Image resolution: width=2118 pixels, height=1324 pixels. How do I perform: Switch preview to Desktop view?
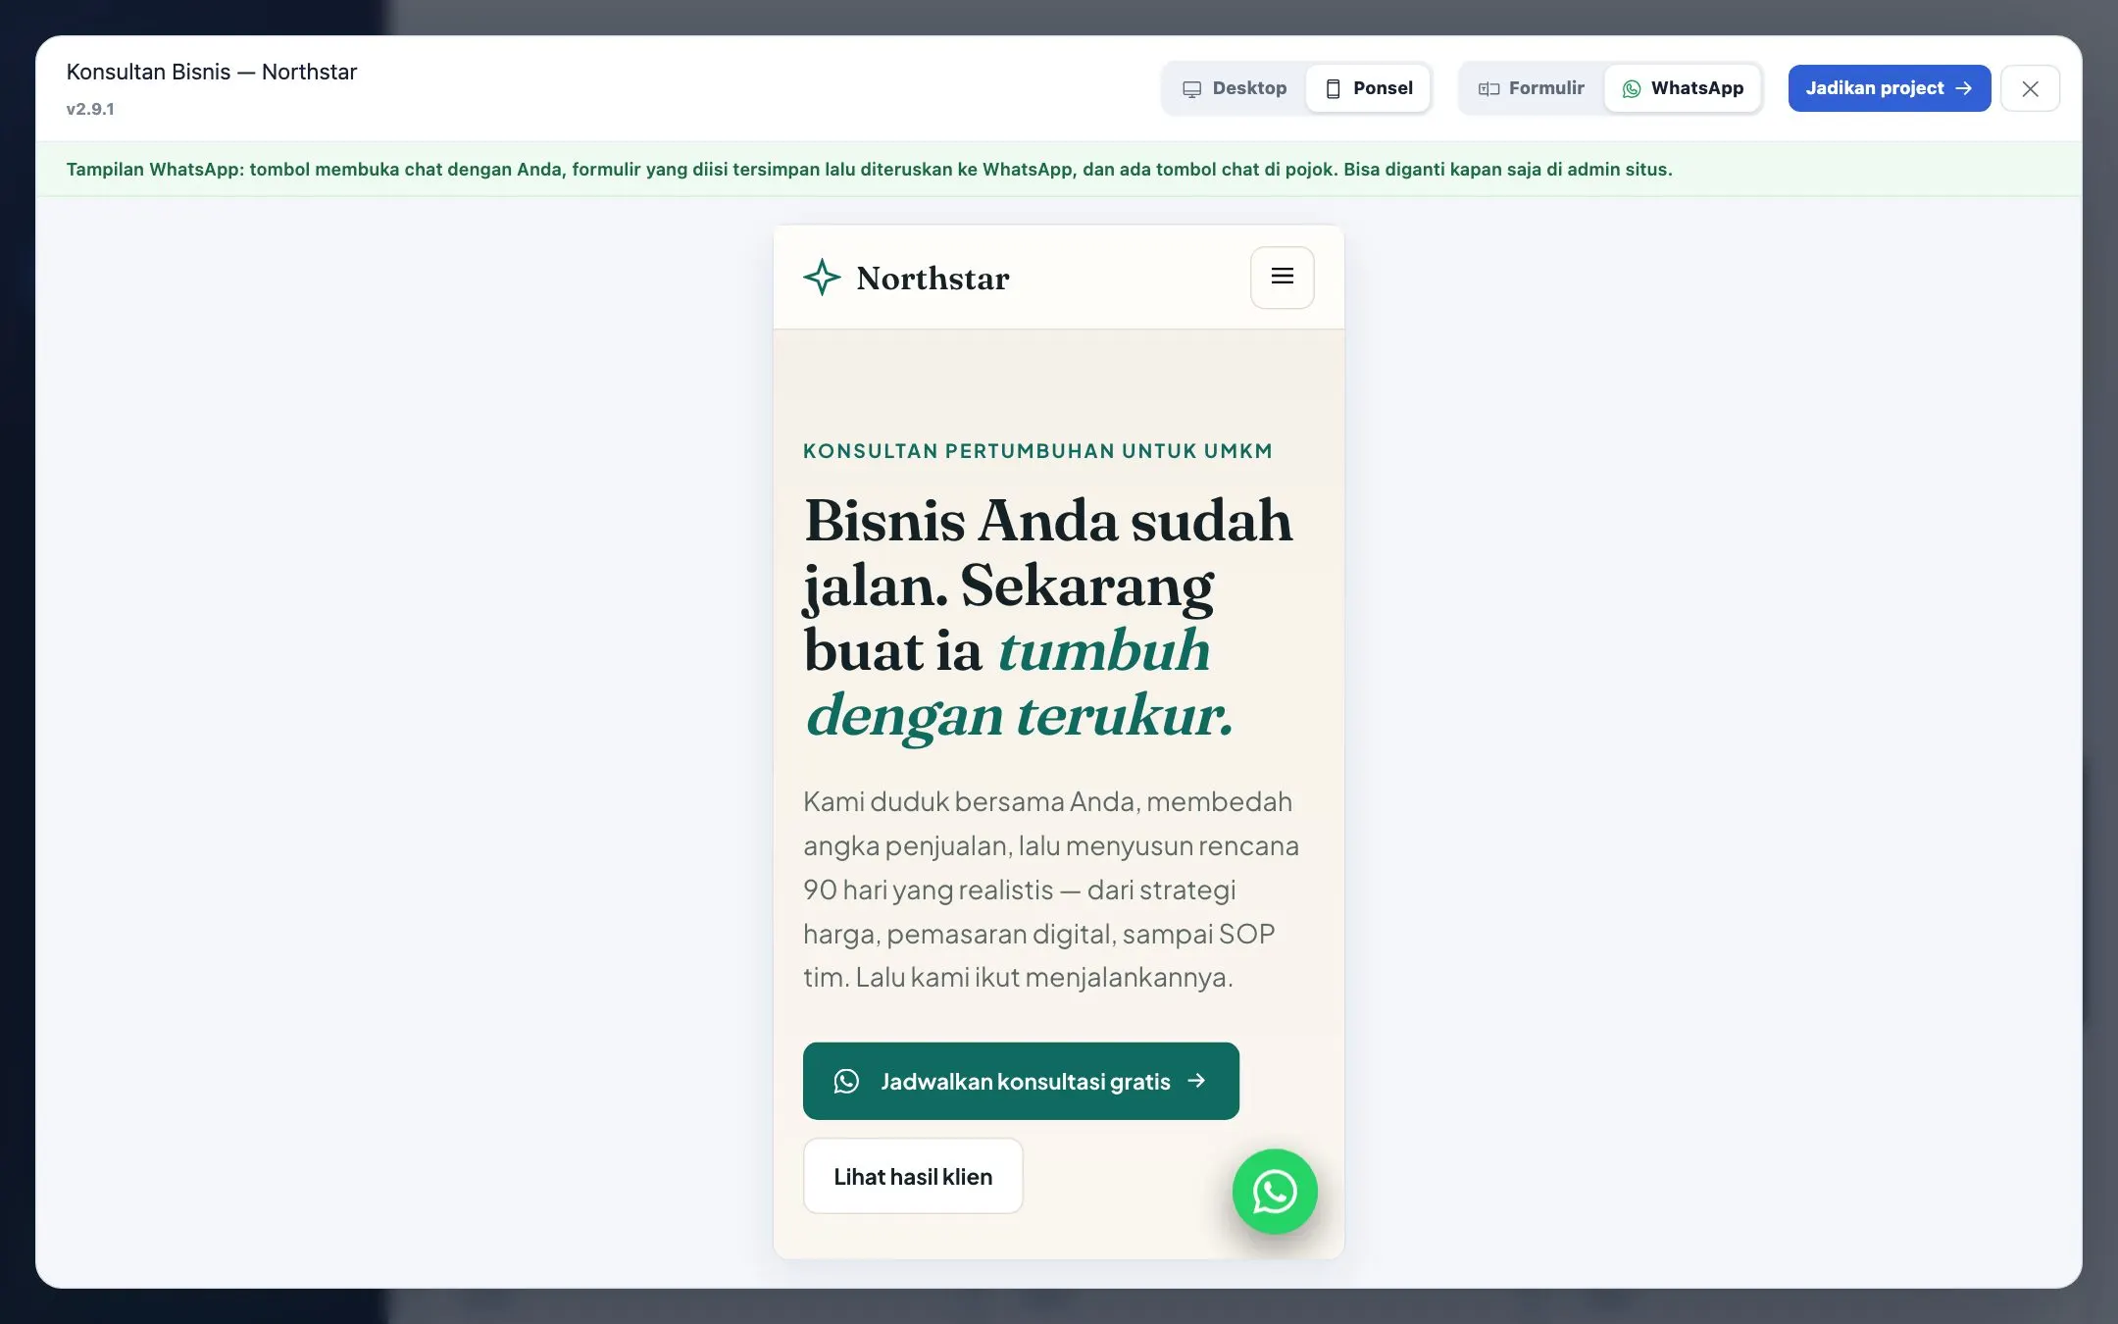pyautogui.click(x=1235, y=88)
